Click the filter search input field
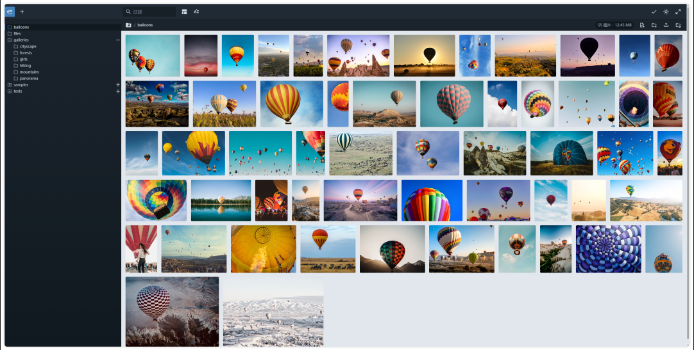Image resolution: width=694 pixels, height=350 pixels. point(149,12)
